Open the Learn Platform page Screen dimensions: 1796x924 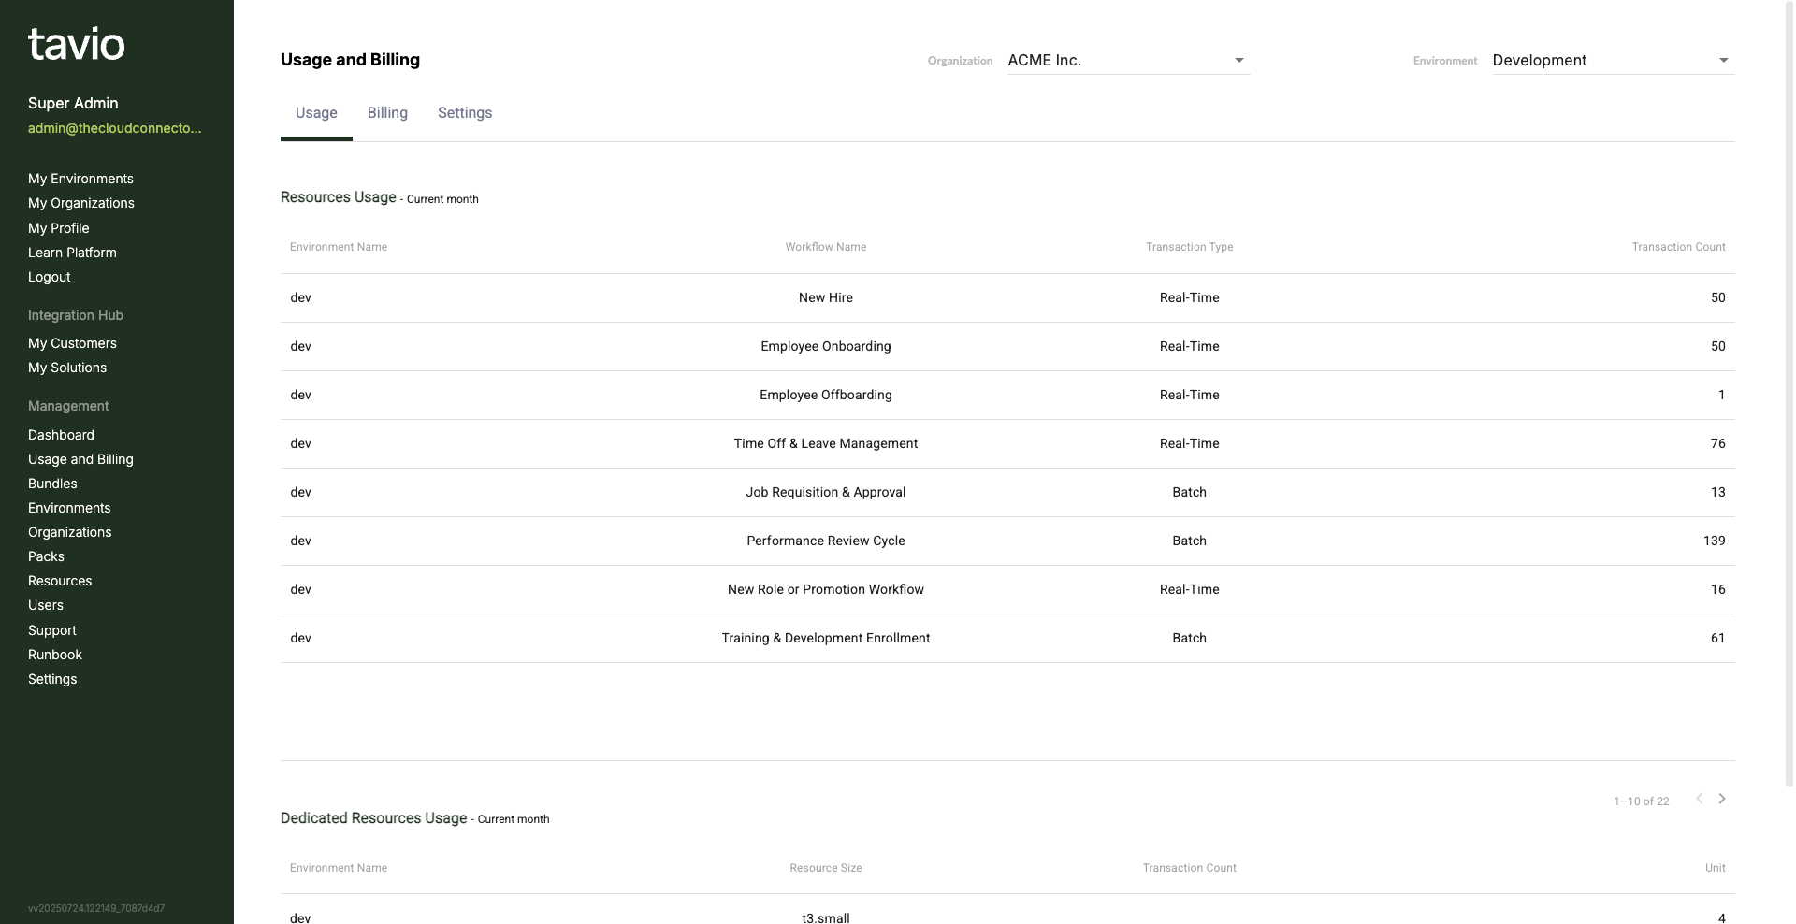click(72, 253)
